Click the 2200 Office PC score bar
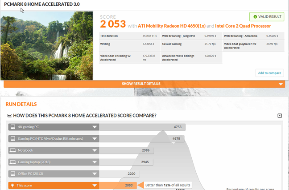 119,174
